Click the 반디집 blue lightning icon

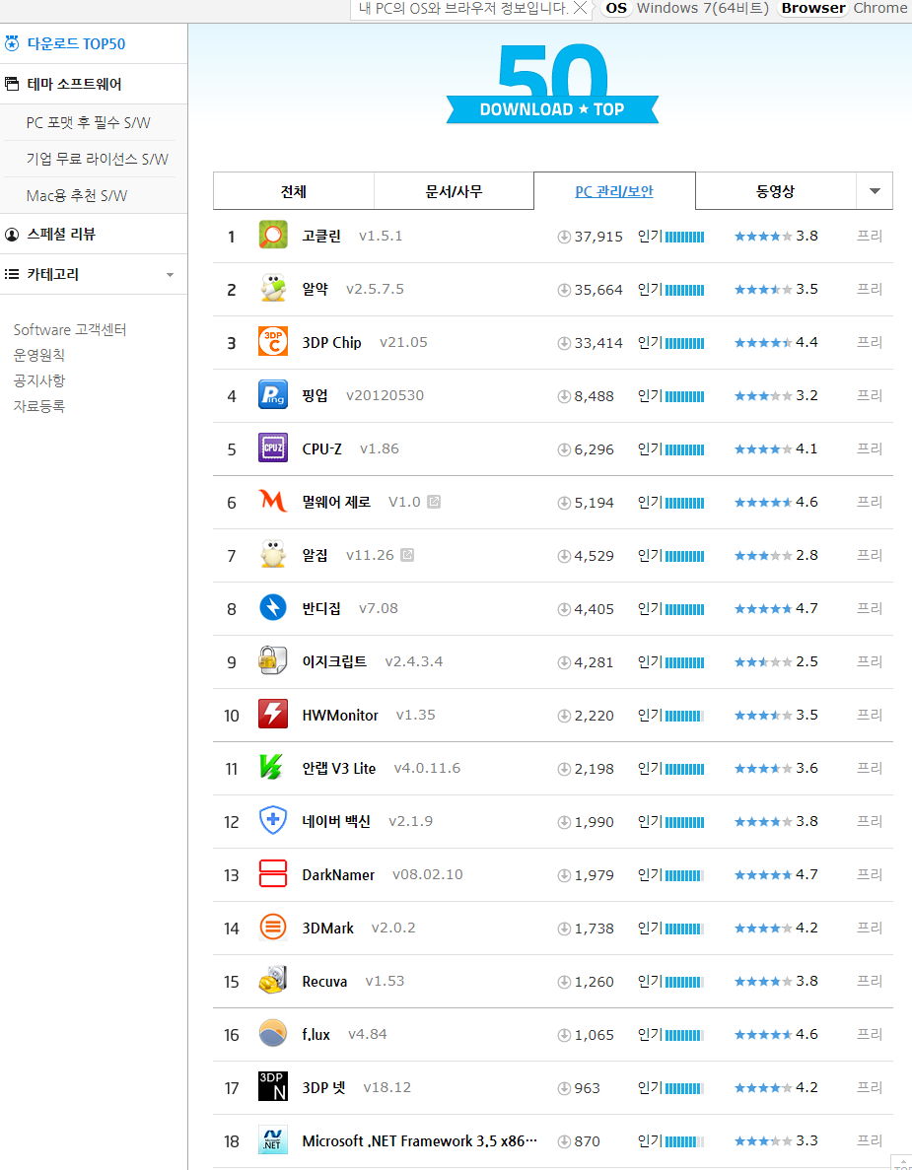[273, 607]
